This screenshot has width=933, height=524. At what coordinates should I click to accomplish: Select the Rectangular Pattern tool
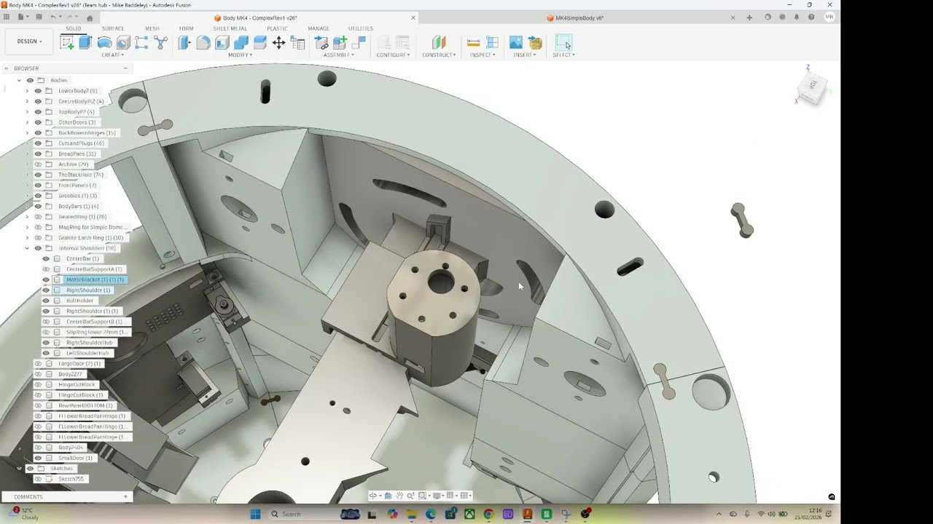141,43
